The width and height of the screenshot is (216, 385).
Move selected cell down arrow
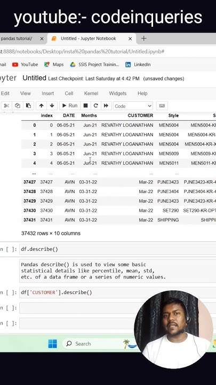(52, 106)
